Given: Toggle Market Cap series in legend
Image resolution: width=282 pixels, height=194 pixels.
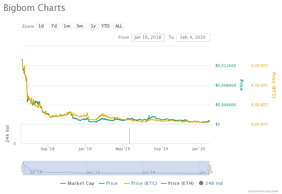Looking at the screenshot, I should (x=77, y=183).
